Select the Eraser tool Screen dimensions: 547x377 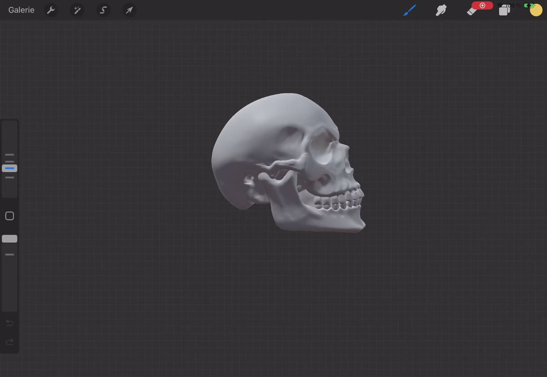[x=472, y=11]
